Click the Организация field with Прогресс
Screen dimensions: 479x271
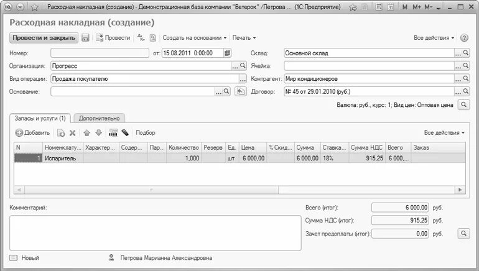141,66
